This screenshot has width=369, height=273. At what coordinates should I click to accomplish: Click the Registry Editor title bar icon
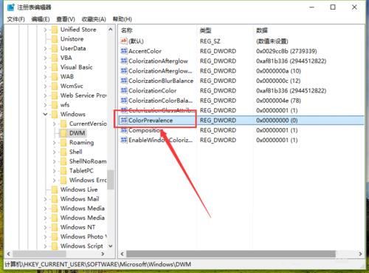pyautogui.click(x=11, y=7)
